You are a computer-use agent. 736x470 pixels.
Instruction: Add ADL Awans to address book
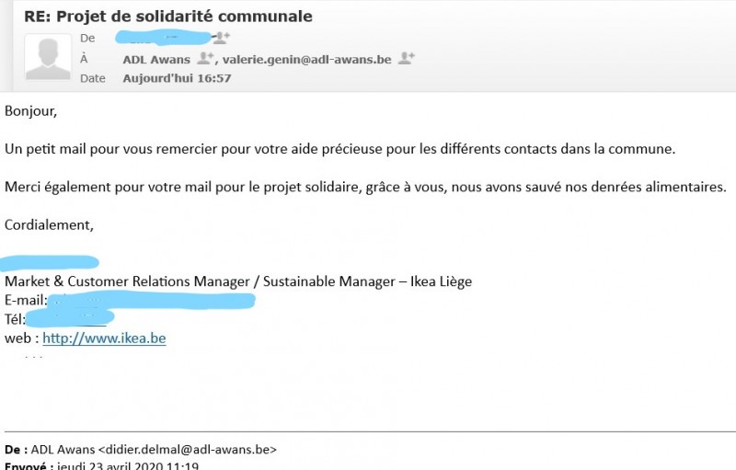[x=204, y=58]
